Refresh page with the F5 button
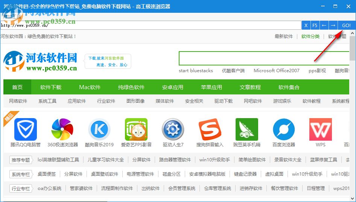356x202 pixels. [315, 26]
